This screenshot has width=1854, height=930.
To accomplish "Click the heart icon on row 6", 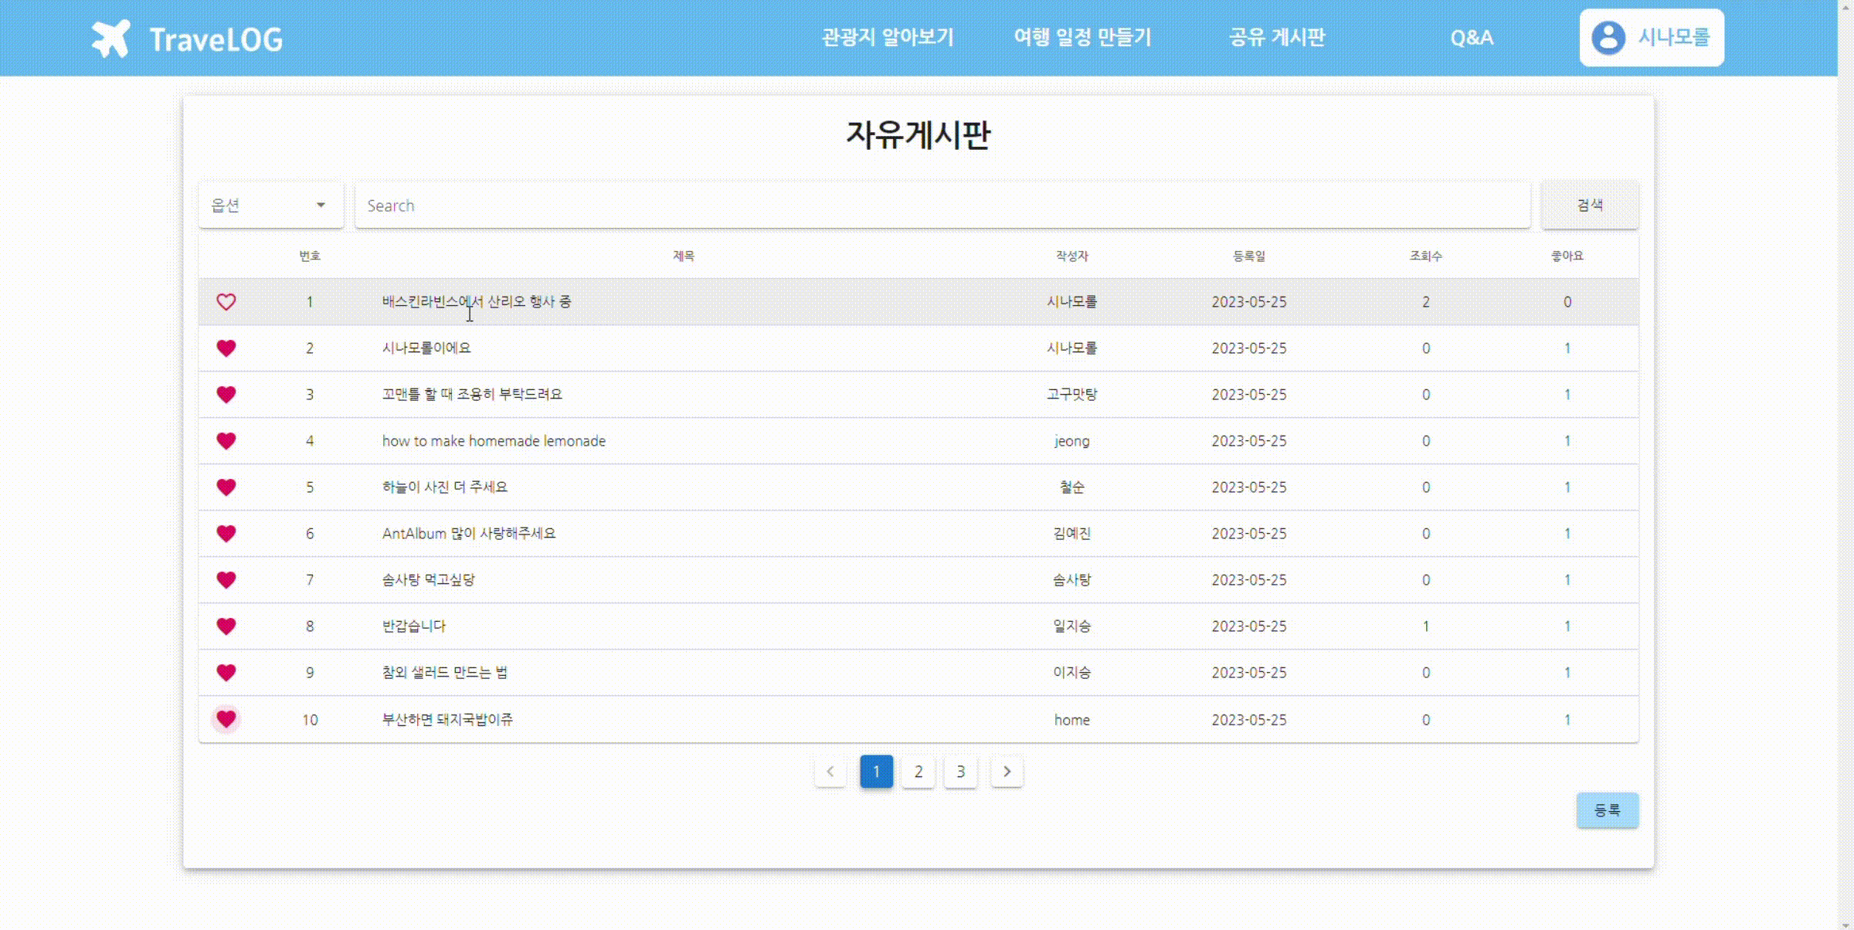I will tap(226, 534).
